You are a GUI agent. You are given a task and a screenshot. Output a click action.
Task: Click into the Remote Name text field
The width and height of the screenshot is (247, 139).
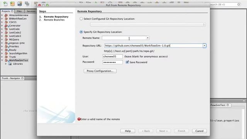(124, 38)
